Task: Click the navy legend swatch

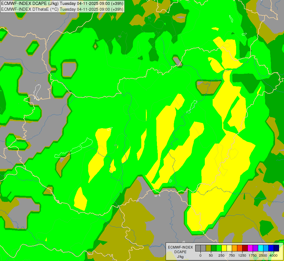Action: click(x=276, y=248)
